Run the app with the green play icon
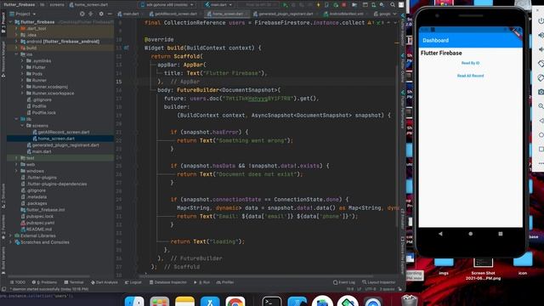 (286, 5)
